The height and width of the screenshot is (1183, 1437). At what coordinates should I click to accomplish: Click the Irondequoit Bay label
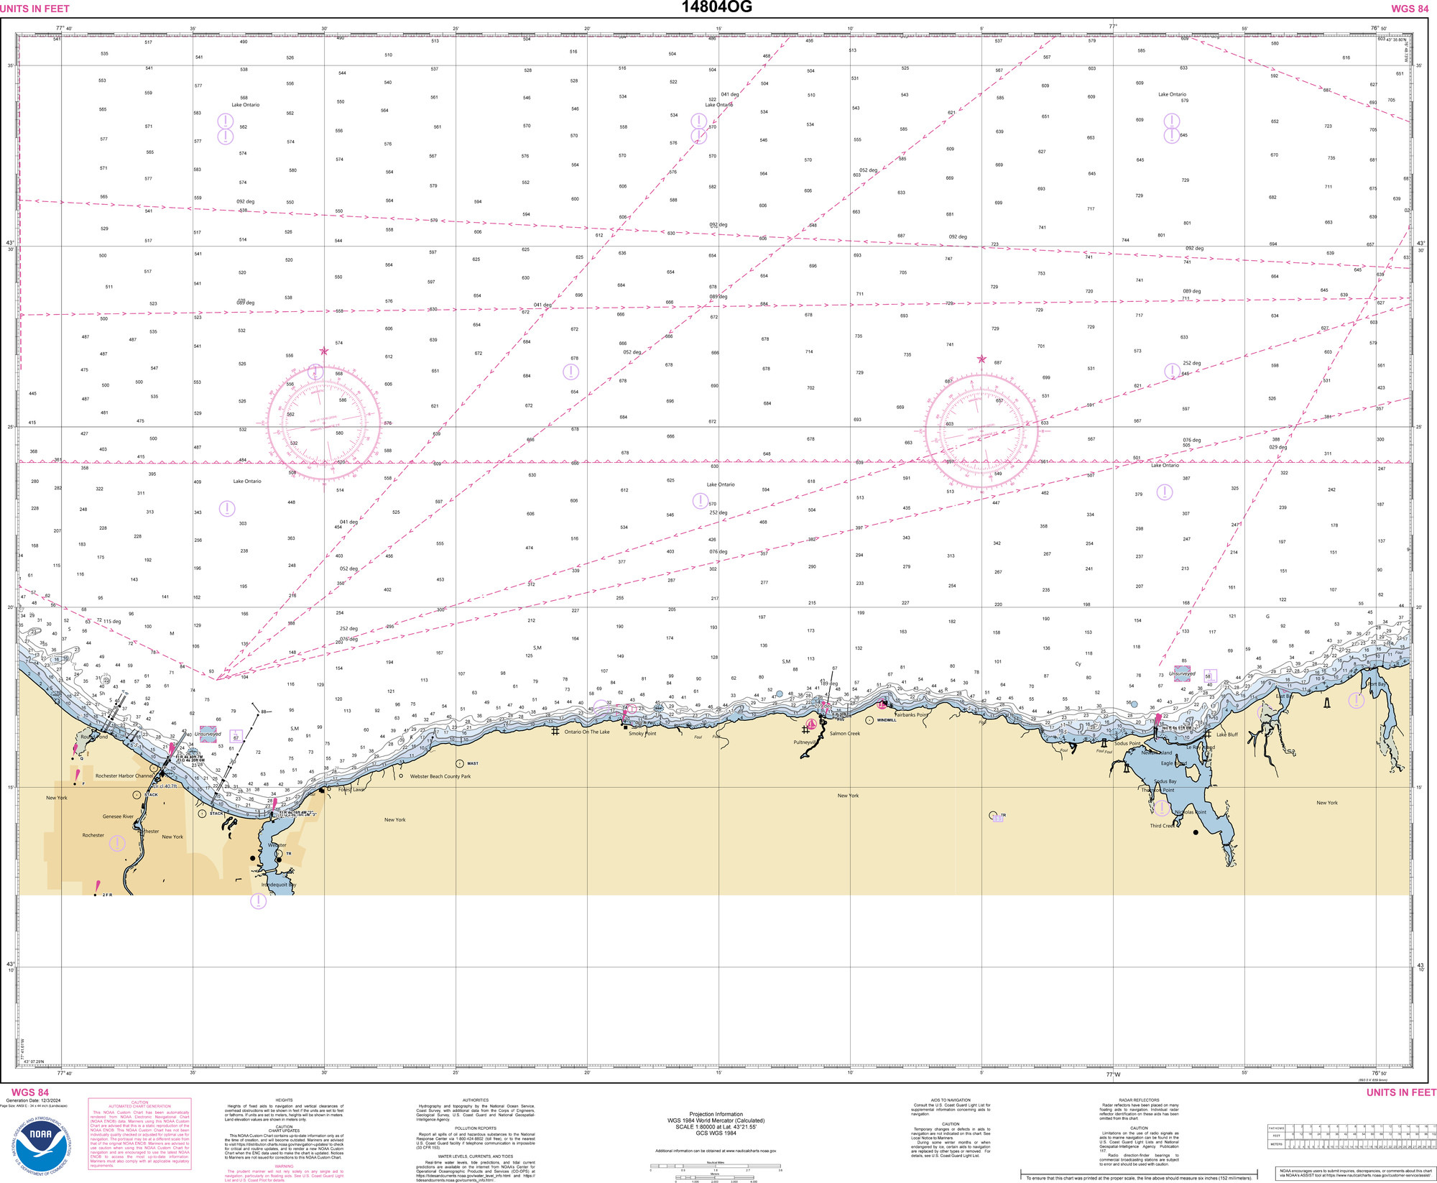coord(278,885)
